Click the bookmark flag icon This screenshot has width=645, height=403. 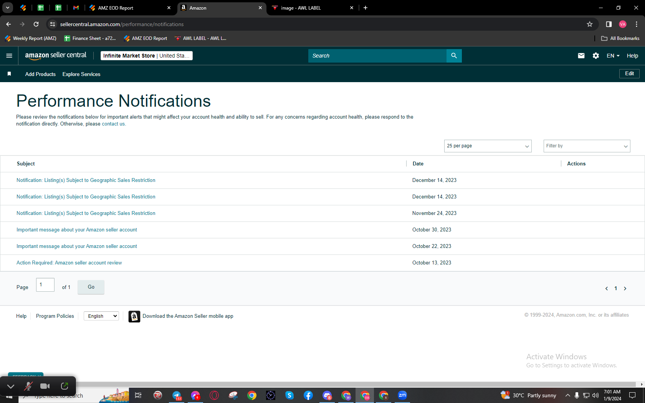click(9, 74)
